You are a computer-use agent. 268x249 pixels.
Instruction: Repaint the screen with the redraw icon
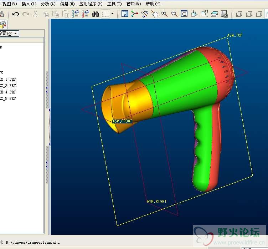coord(125,14)
